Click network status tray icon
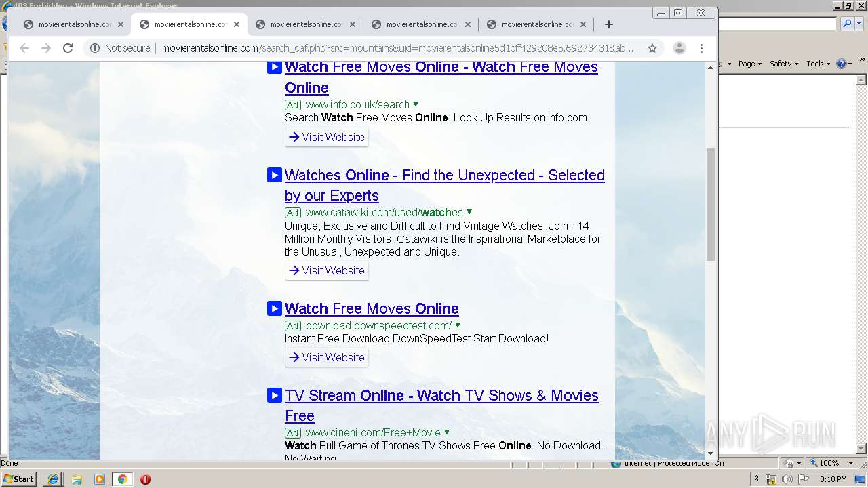The image size is (868, 488). (x=771, y=479)
